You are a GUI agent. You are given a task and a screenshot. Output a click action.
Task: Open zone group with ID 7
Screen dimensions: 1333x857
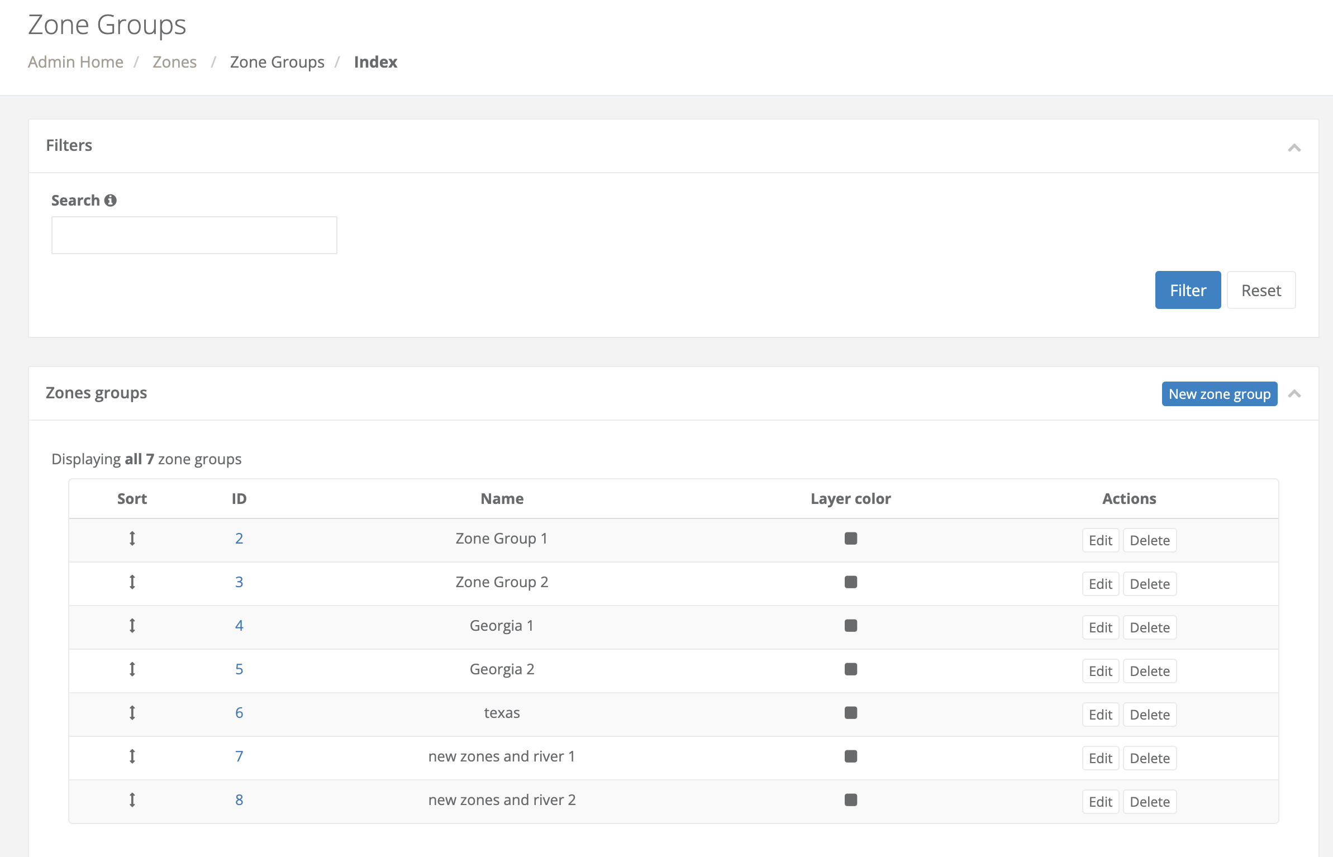[x=239, y=756]
